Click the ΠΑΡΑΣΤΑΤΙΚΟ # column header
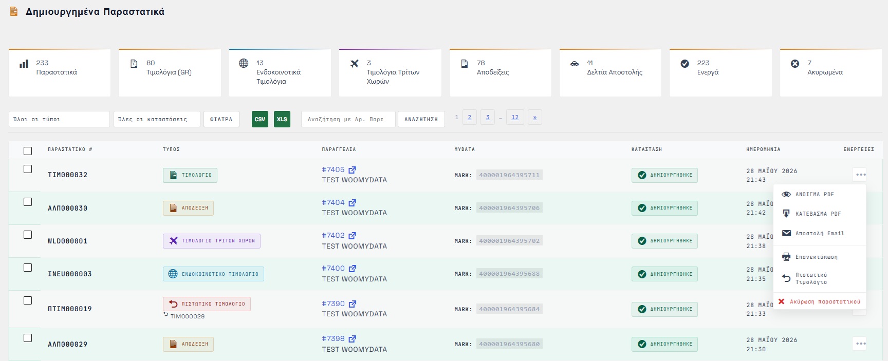The width and height of the screenshot is (888, 361). click(70, 149)
